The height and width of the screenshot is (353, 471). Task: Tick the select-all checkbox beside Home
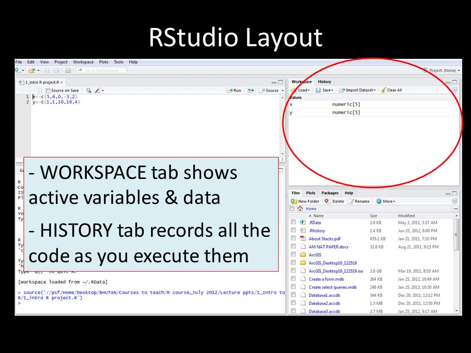[x=291, y=209]
